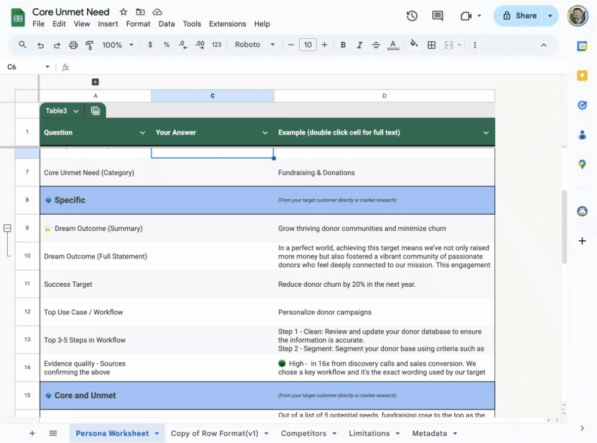Open version history clock icon

(x=412, y=16)
